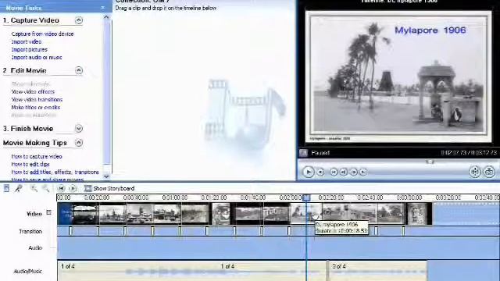Zoom in on the timeline

pyautogui.click(x=34, y=188)
